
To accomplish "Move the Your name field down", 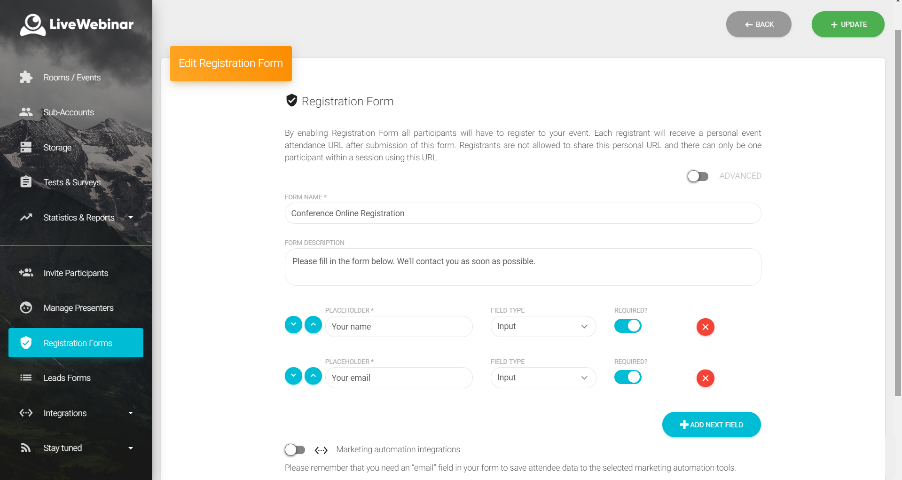I will [x=293, y=324].
